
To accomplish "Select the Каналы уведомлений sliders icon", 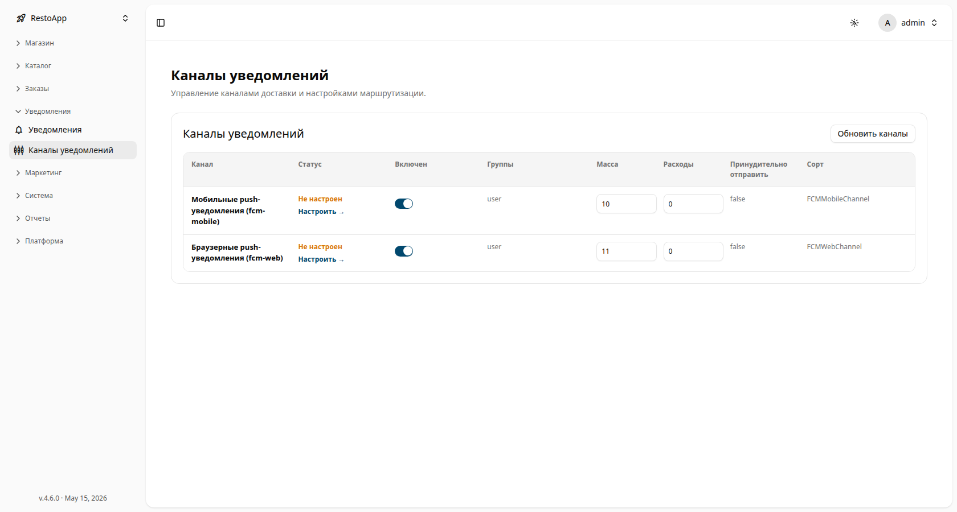I will click(x=19, y=150).
